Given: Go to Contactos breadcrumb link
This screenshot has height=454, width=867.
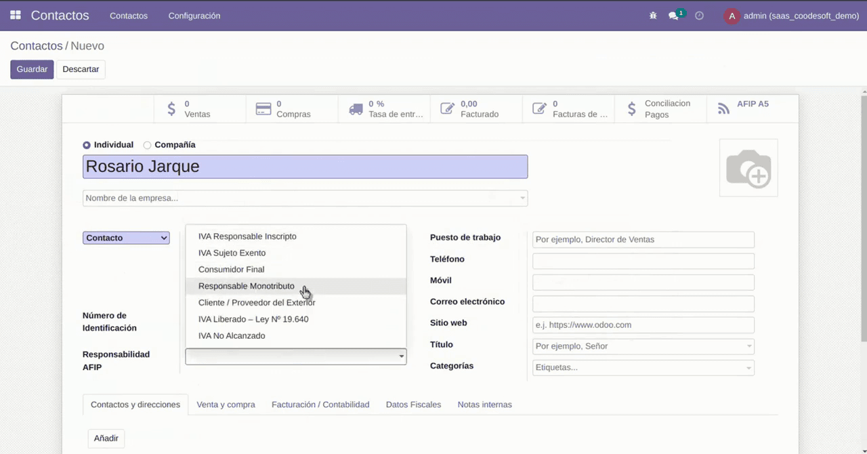Looking at the screenshot, I should [x=37, y=46].
